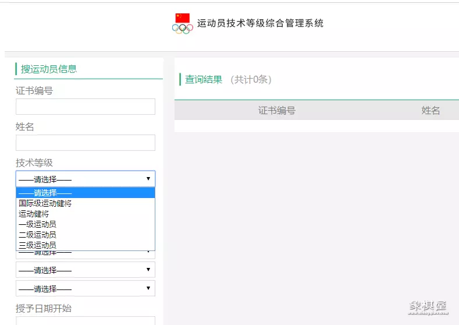Click the 搜运动员信息 panel title
The image size is (459, 325).
click(x=49, y=69)
